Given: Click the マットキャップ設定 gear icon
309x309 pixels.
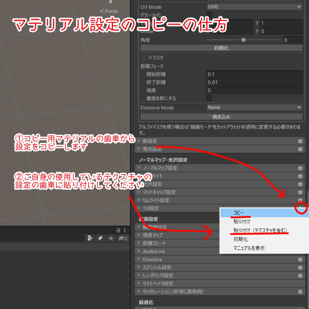Looking at the screenshot, I should pyautogui.click(x=300, y=192).
